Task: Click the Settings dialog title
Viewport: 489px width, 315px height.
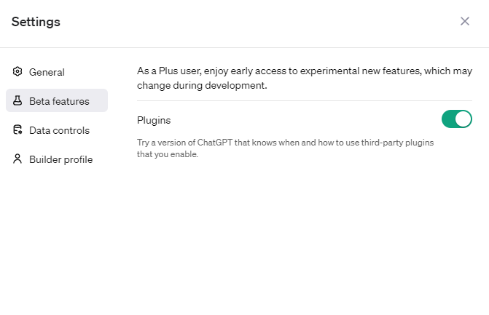Action: click(x=36, y=22)
